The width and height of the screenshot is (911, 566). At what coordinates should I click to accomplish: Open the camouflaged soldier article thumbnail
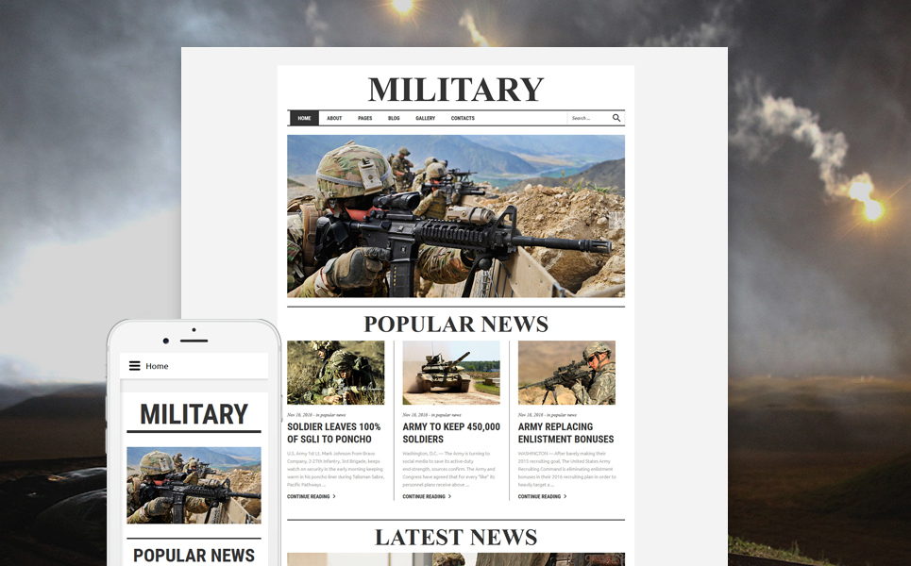[x=335, y=373]
